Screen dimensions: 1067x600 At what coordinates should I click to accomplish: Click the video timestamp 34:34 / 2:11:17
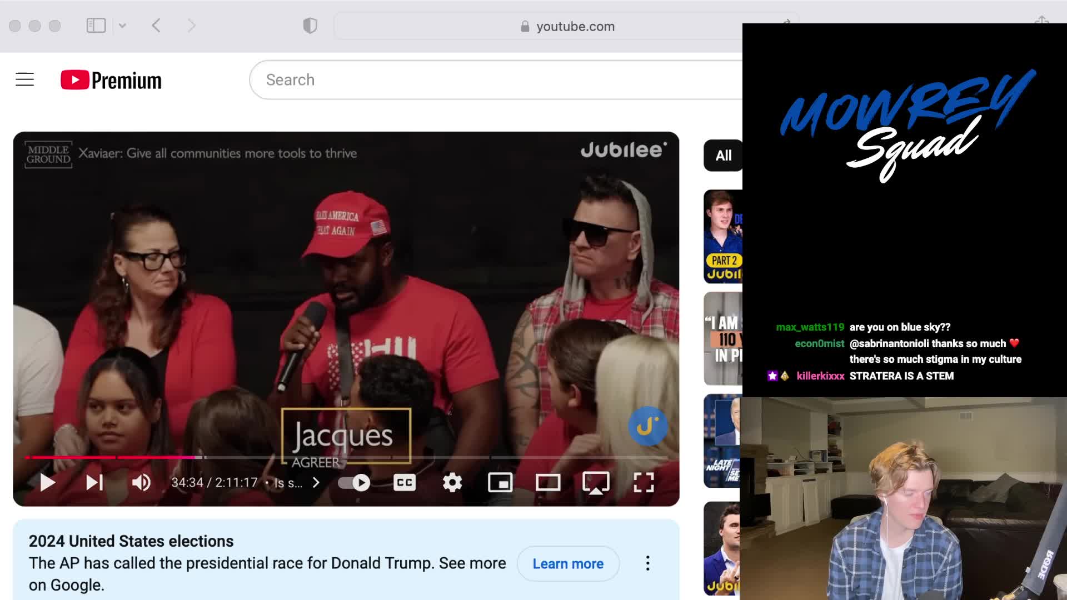(x=214, y=482)
